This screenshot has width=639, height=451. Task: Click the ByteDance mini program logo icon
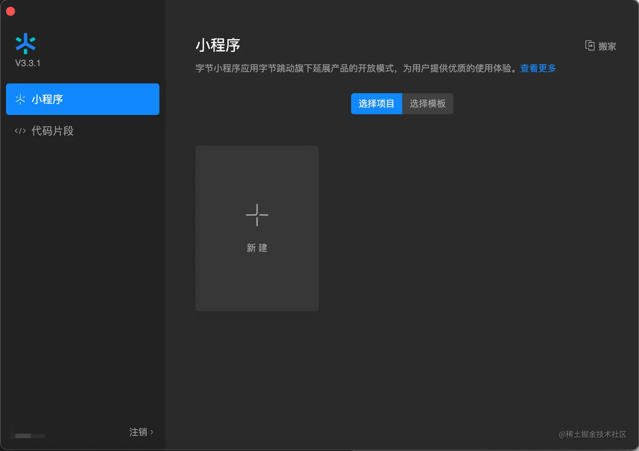click(x=26, y=44)
